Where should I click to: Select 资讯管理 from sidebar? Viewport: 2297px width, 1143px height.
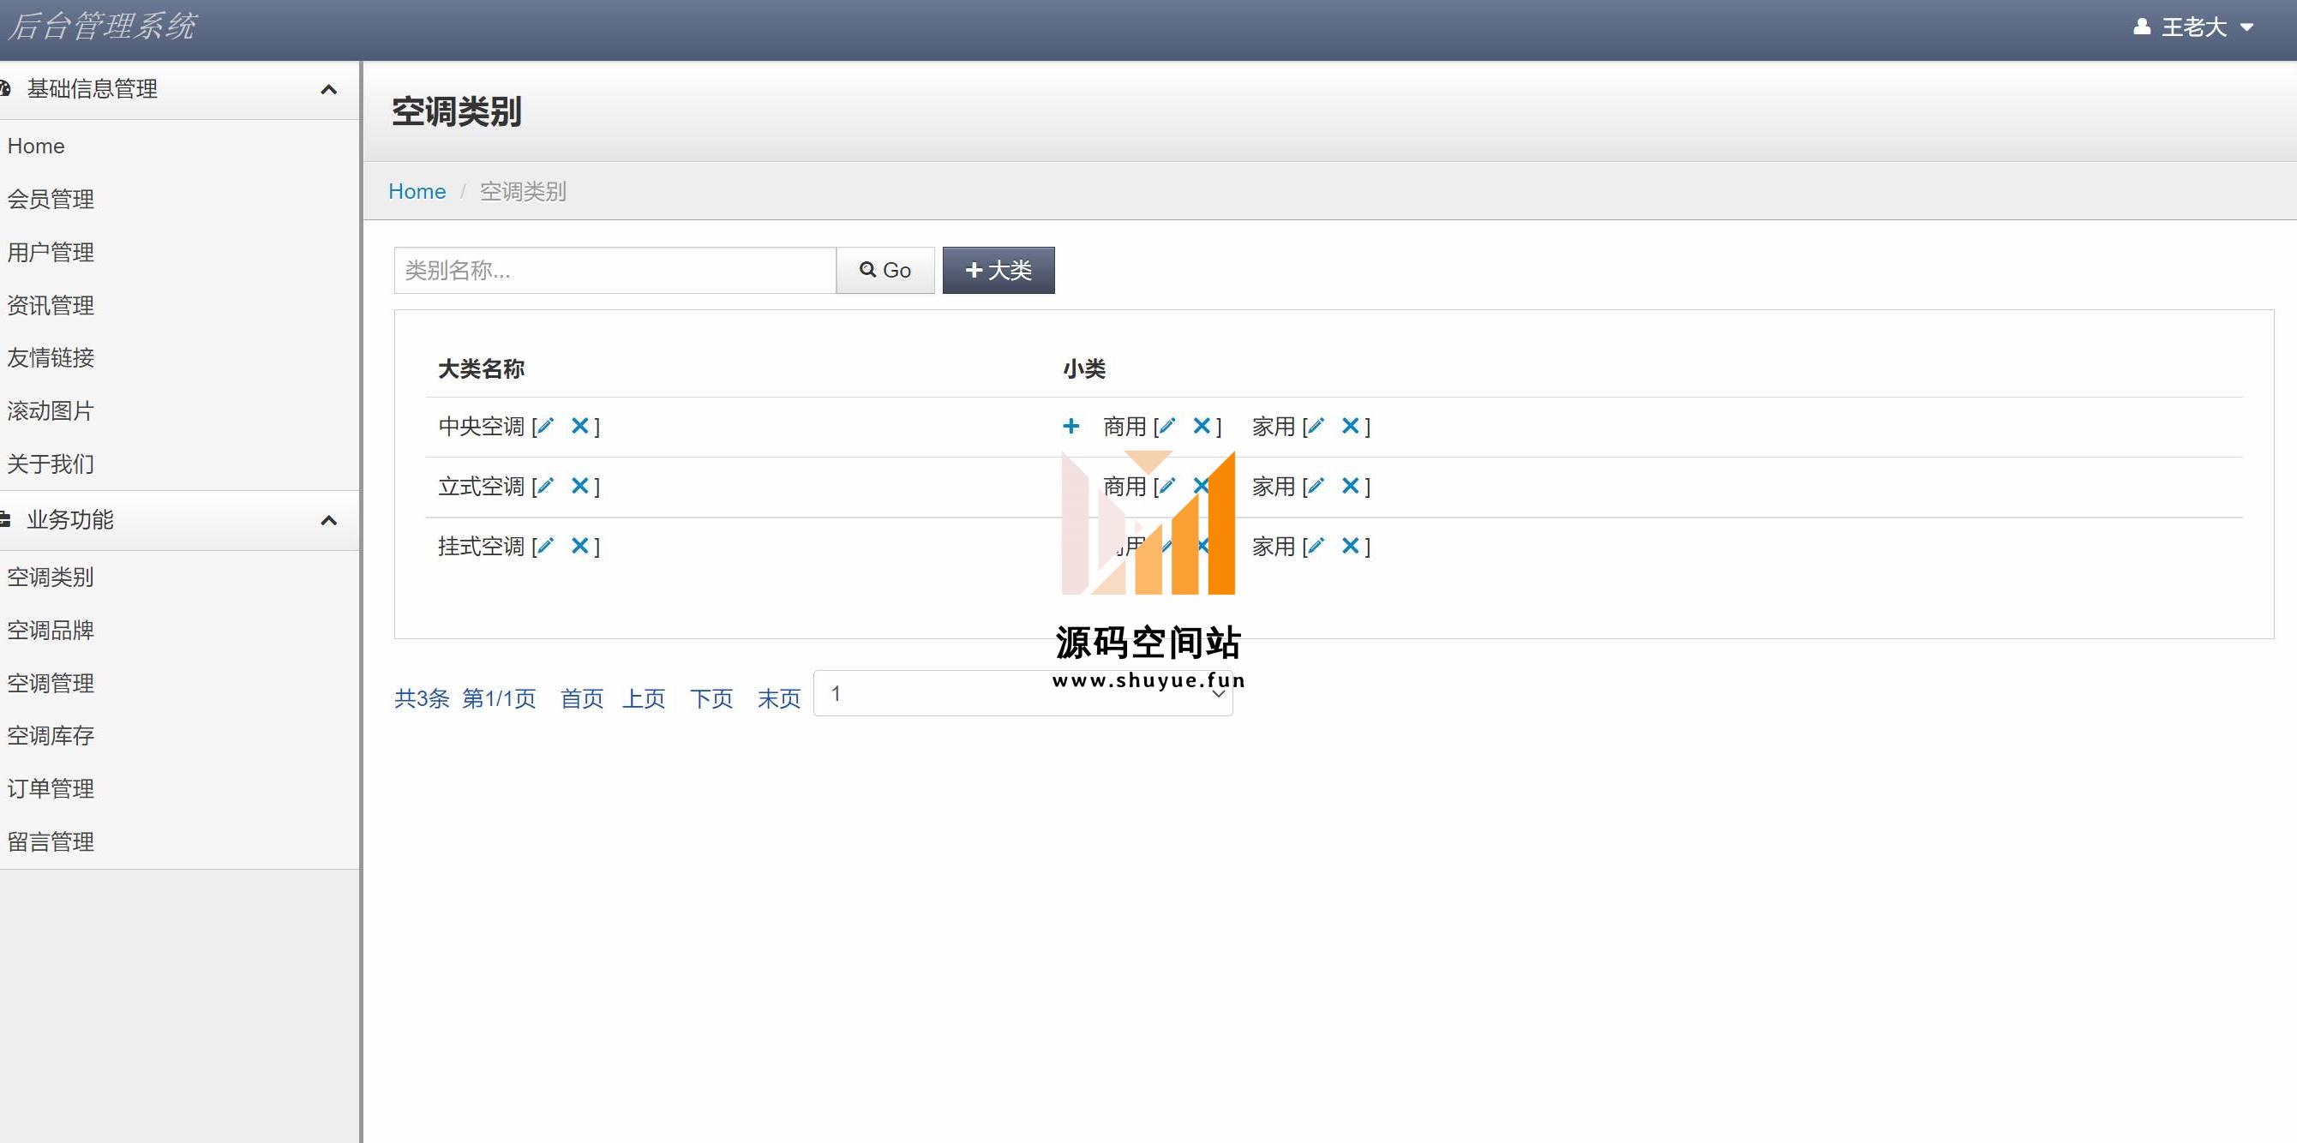tap(51, 305)
